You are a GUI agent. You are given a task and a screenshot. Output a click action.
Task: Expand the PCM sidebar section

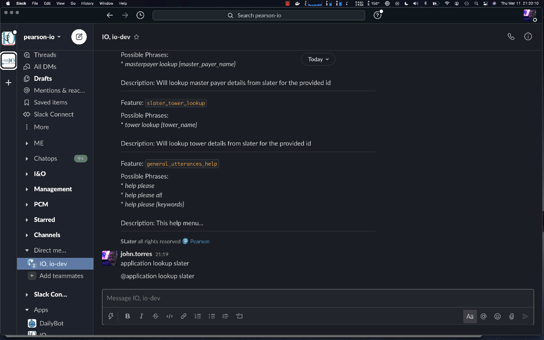click(27, 204)
